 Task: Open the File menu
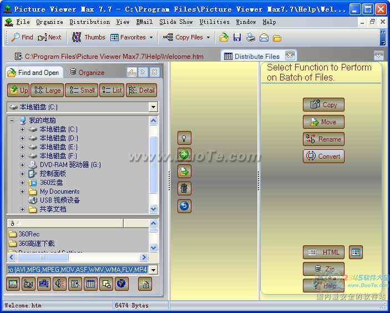pyautogui.click(x=23, y=22)
